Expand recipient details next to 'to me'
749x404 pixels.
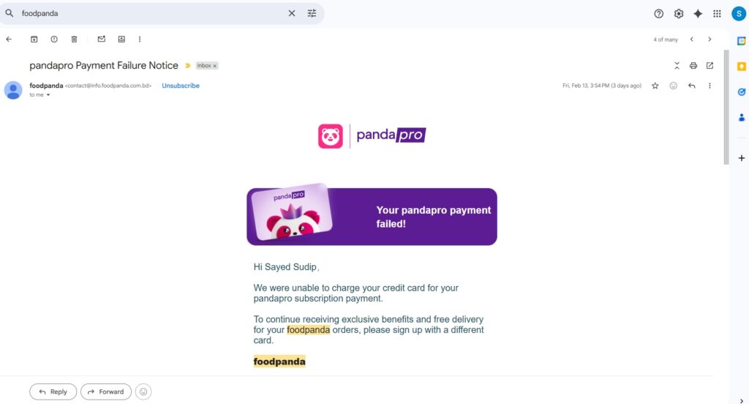coord(48,95)
